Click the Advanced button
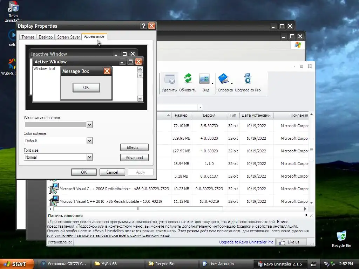Image resolution: width=359 pixels, height=269 pixels. (x=134, y=157)
